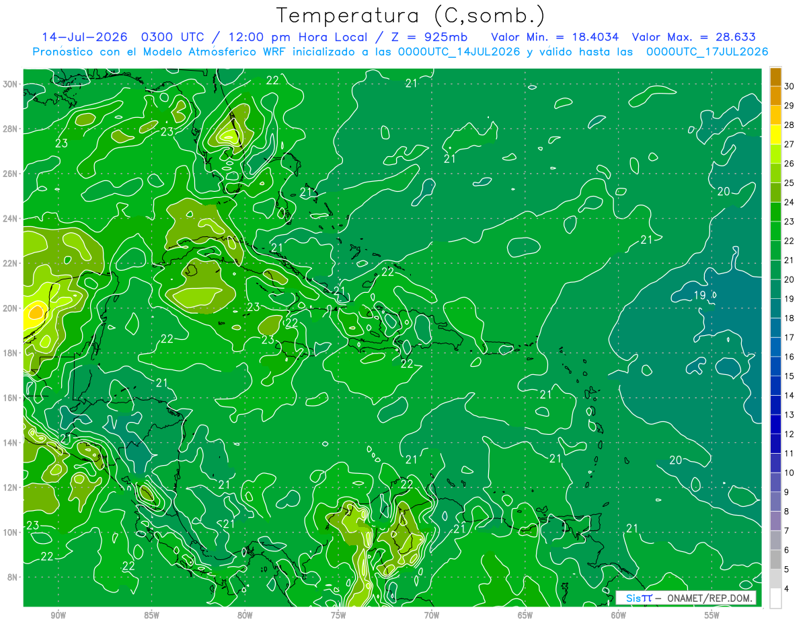Click the '75W' longitude axis label
807x624 pixels.
coord(338,615)
